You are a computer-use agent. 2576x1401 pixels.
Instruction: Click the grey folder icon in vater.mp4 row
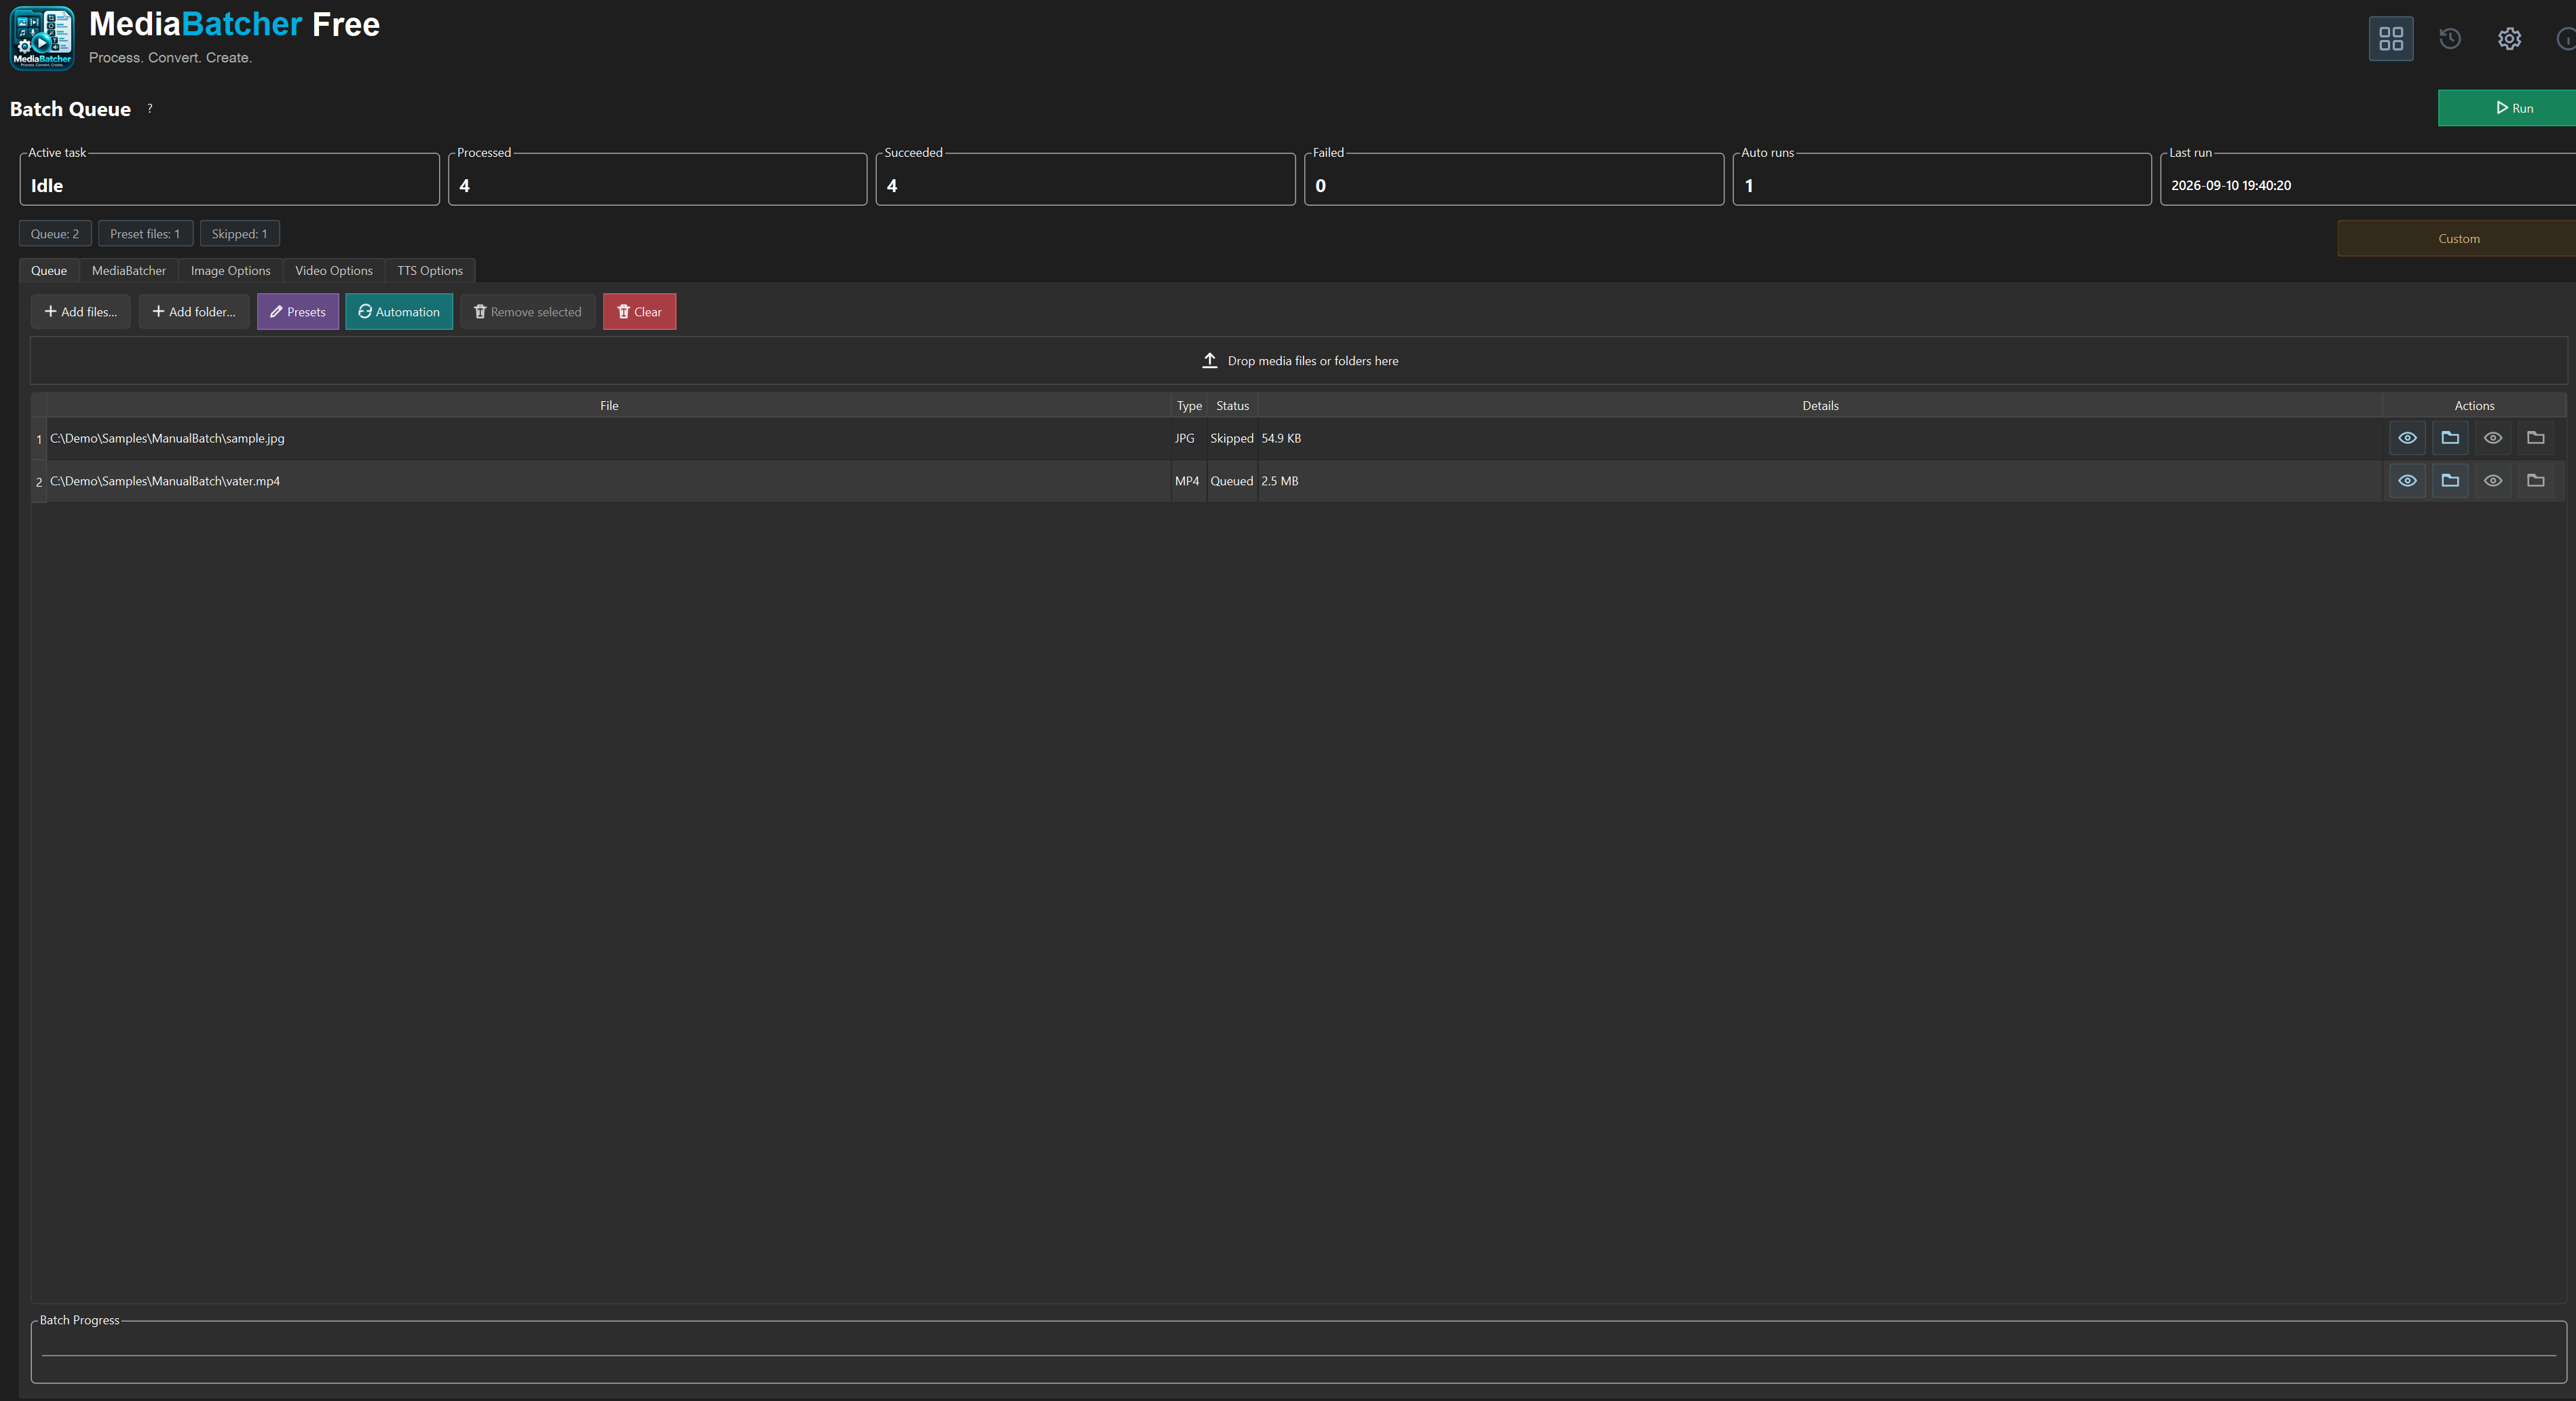[2536, 481]
